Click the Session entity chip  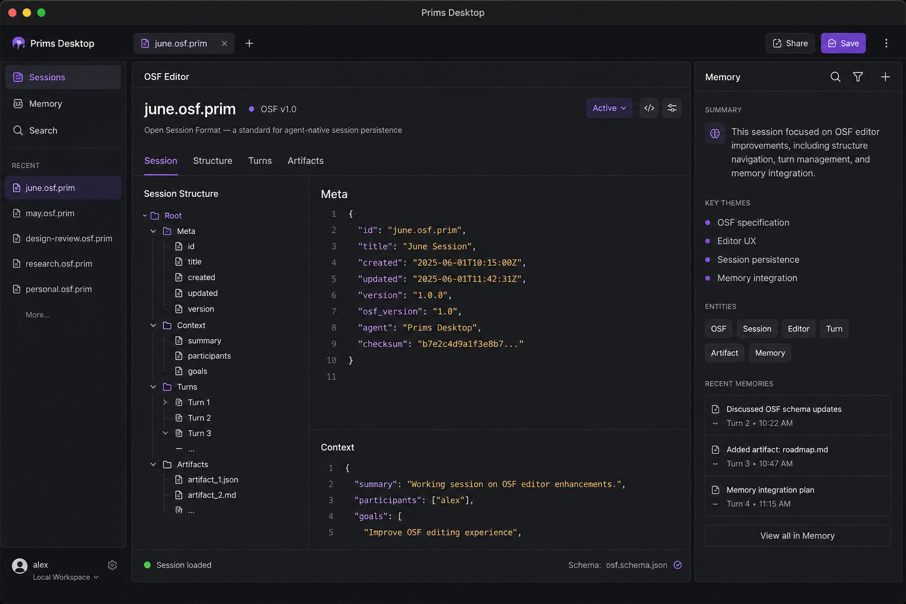pos(757,329)
